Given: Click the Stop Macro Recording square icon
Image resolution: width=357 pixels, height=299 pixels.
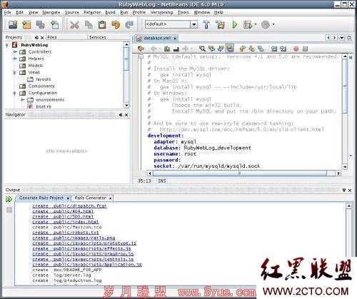Looking at the screenshot, I should (x=305, y=49).
